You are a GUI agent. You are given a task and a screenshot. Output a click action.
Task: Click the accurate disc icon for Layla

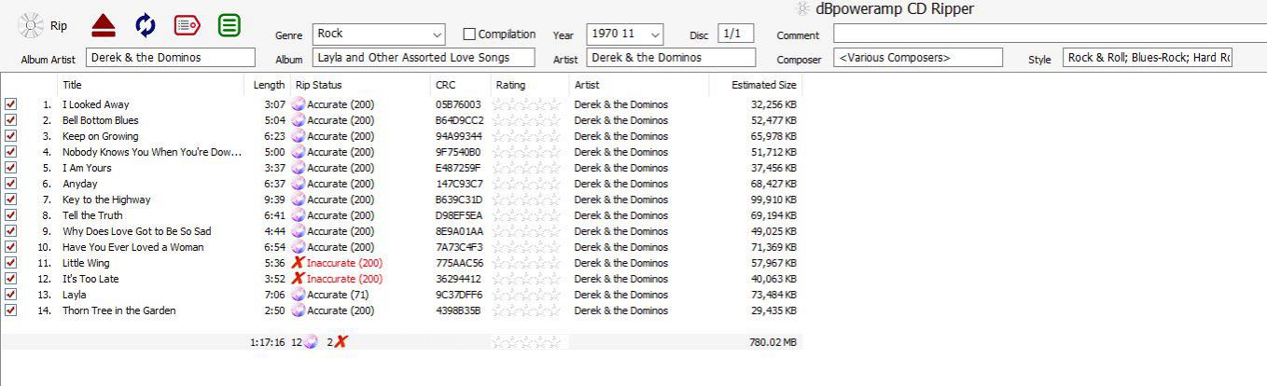(x=299, y=295)
